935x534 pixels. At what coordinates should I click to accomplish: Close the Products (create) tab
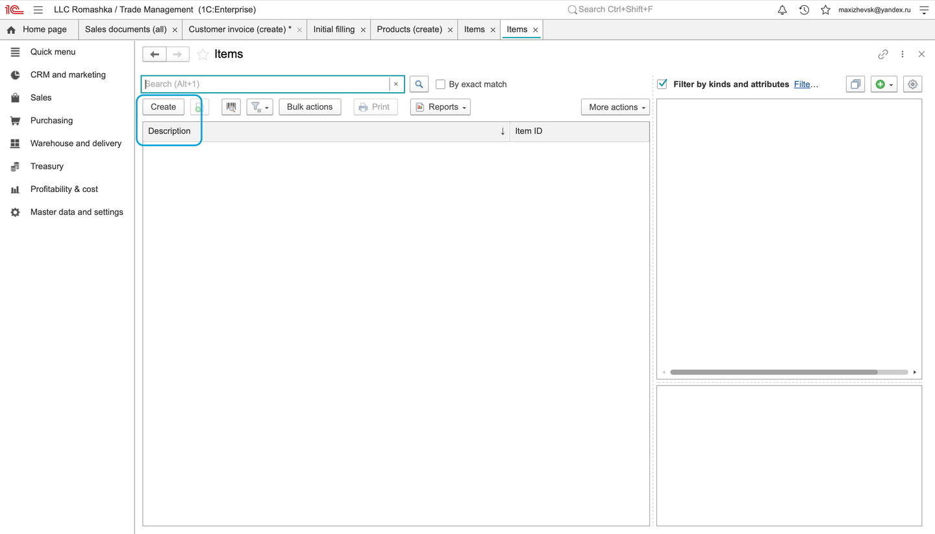tap(450, 30)
